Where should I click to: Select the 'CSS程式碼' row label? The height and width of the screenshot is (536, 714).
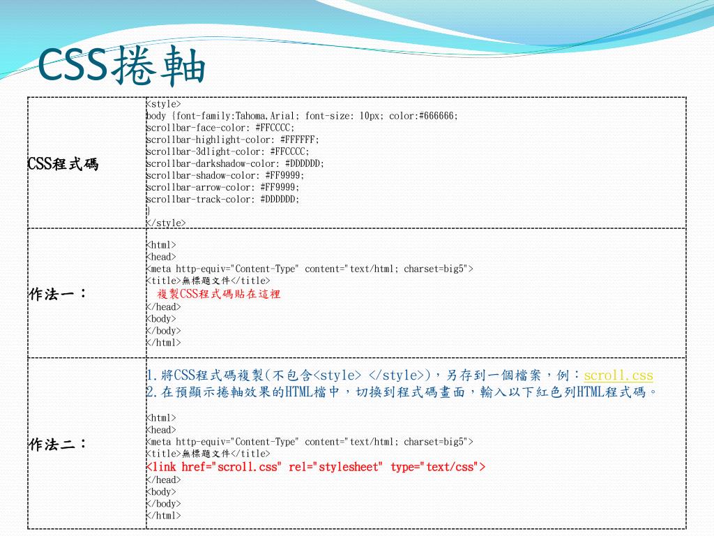coord(63,163)
